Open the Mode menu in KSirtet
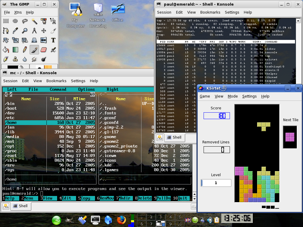Screen dimensions: 303x227 233,96
